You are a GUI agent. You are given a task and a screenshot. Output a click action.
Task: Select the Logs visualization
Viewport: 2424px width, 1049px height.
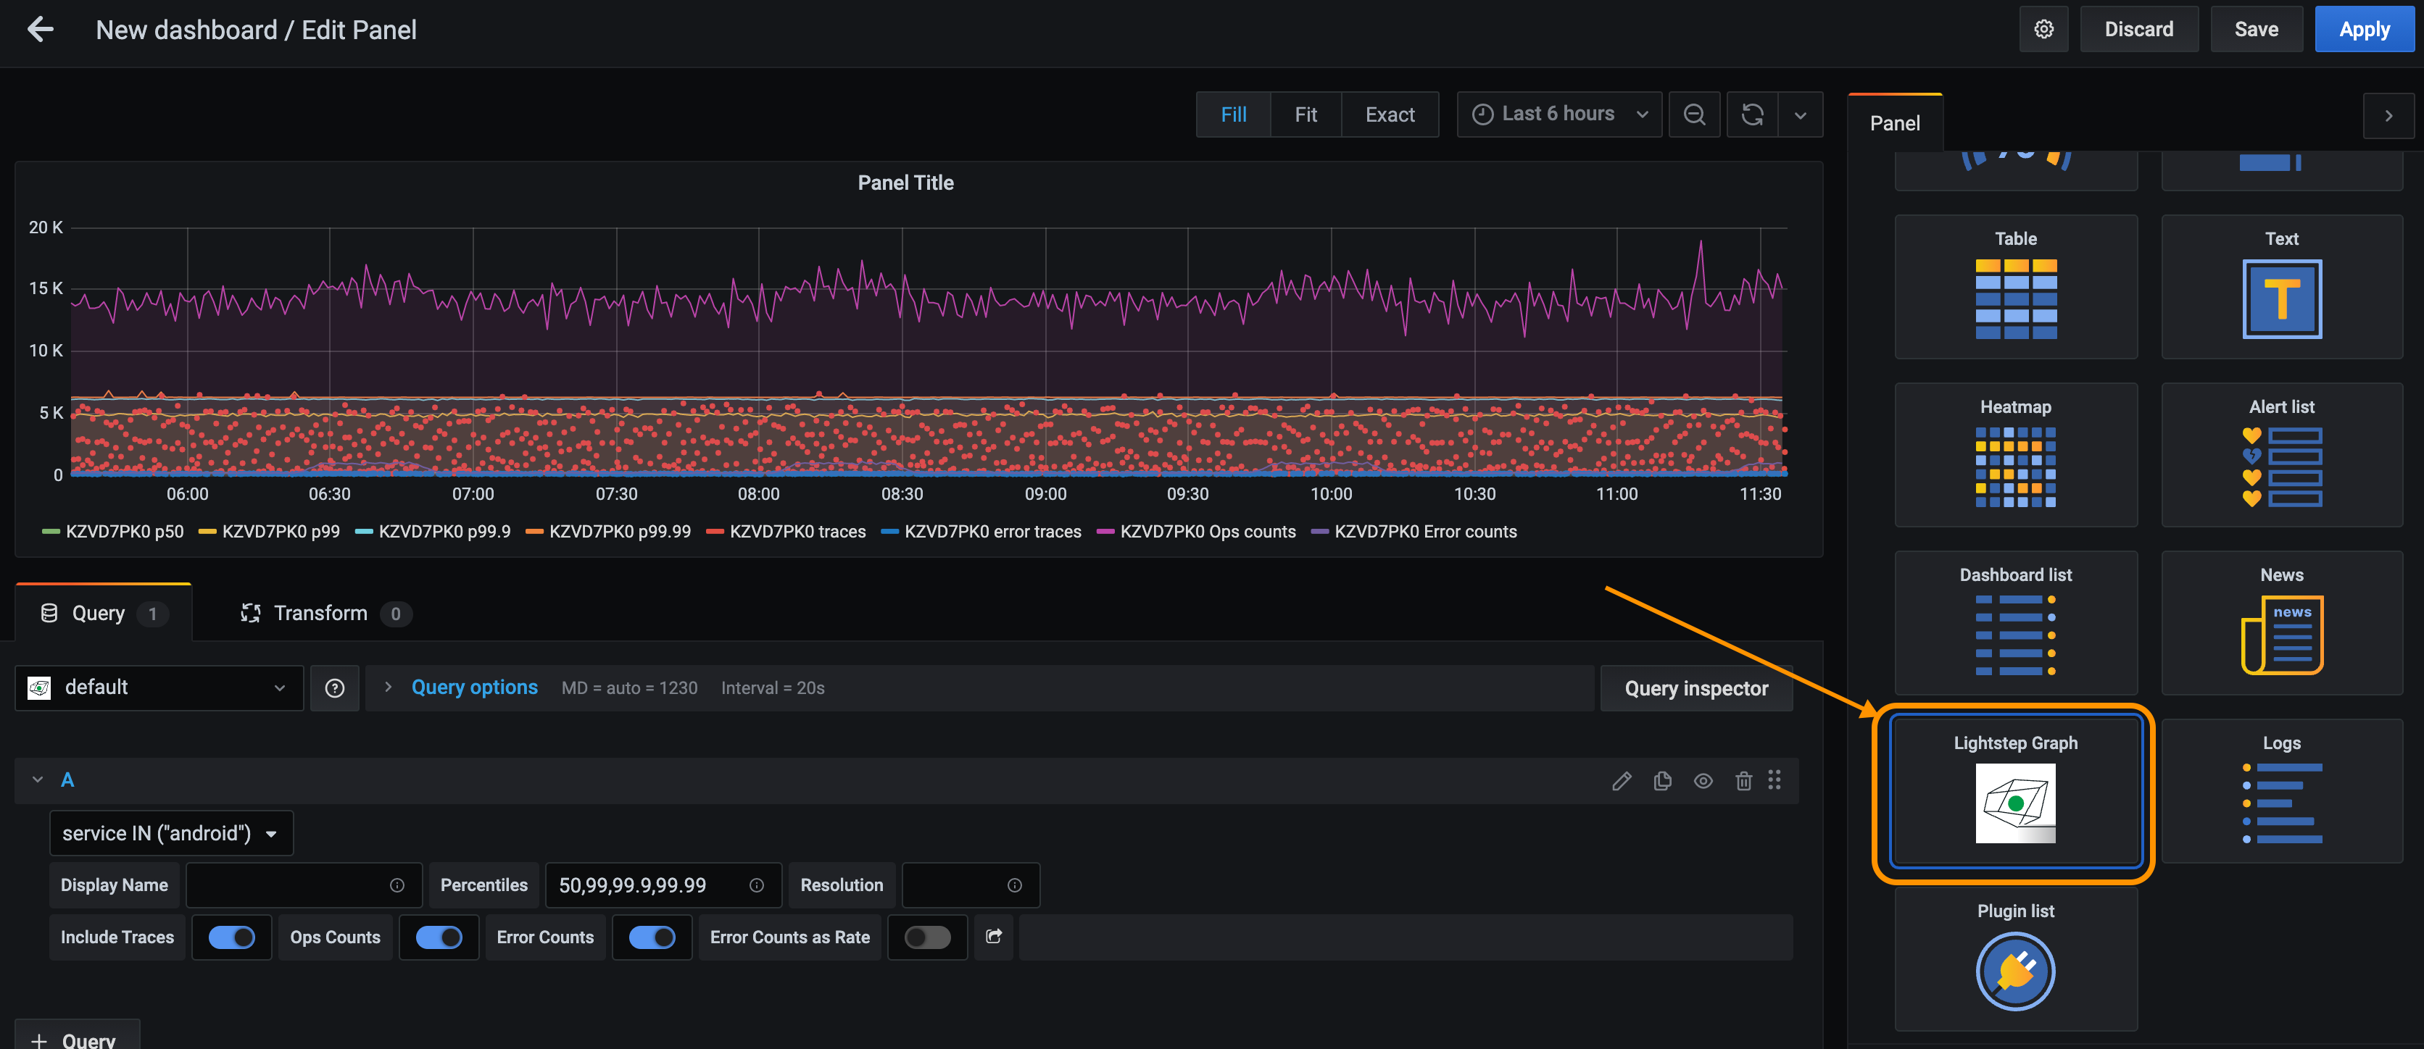click(x=2281, y=790)
